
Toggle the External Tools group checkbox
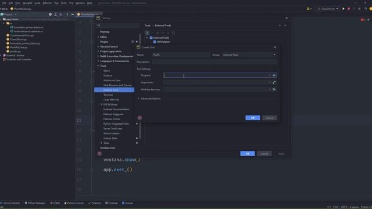pyautogui.click(x=151, y=38)
